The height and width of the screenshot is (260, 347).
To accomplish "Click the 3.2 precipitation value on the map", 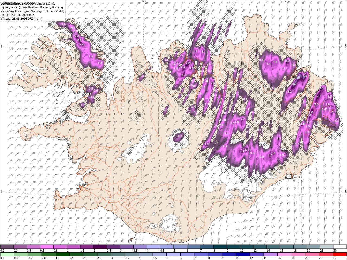I will (188, 63).
